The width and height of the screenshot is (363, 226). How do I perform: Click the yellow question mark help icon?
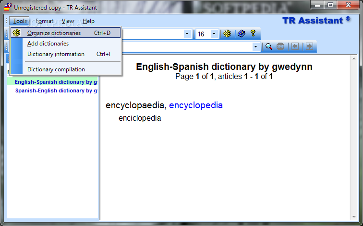[x=253, y=33]
